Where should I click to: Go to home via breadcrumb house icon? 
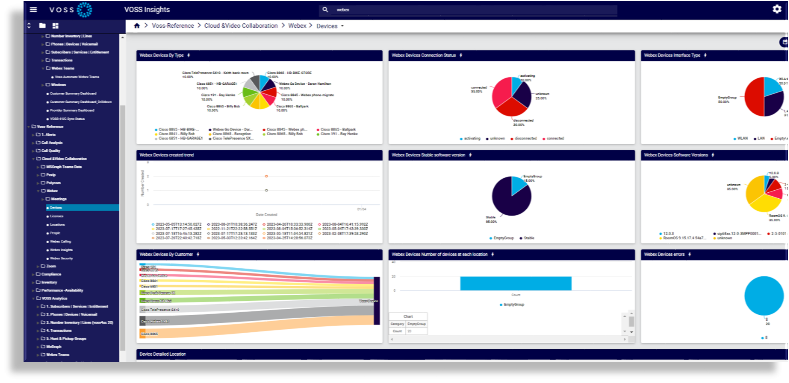click(137, 26)
